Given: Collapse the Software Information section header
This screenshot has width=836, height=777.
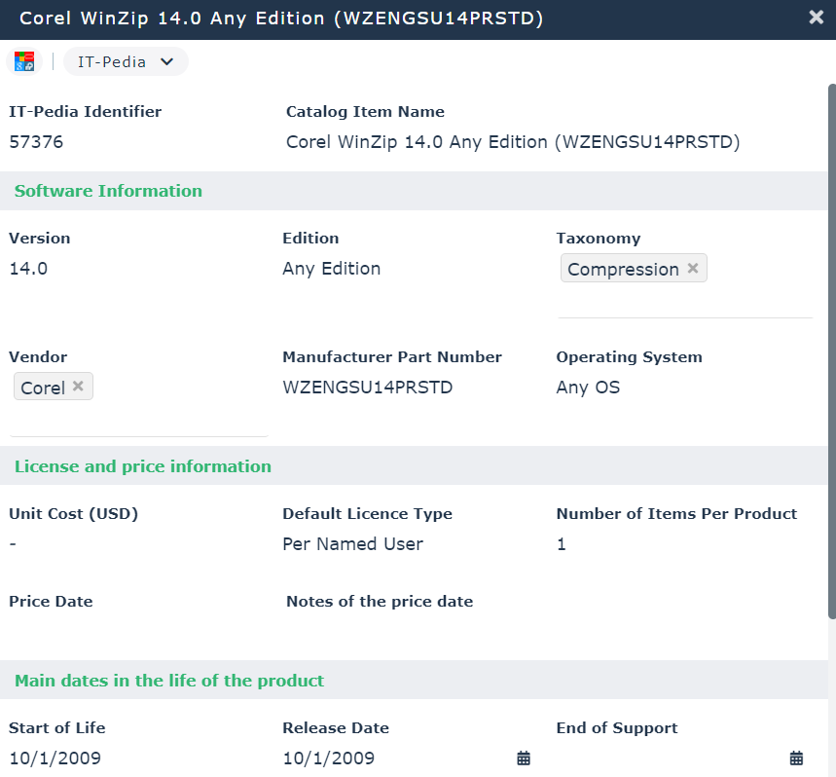Looking at the screenshot, I should click(108, 191).
